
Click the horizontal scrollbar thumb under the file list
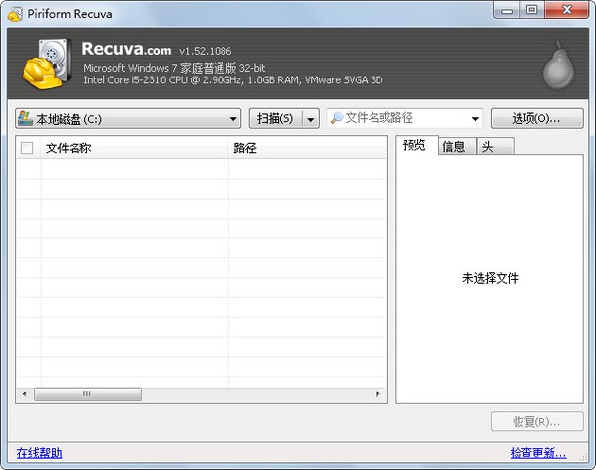tap(86, 394)
